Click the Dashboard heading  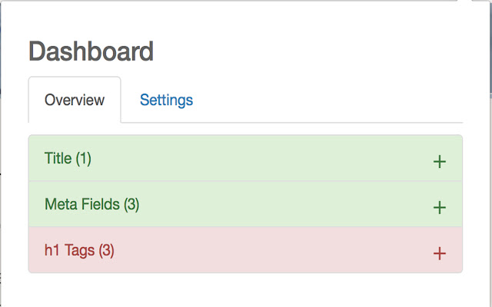point(91,51)
